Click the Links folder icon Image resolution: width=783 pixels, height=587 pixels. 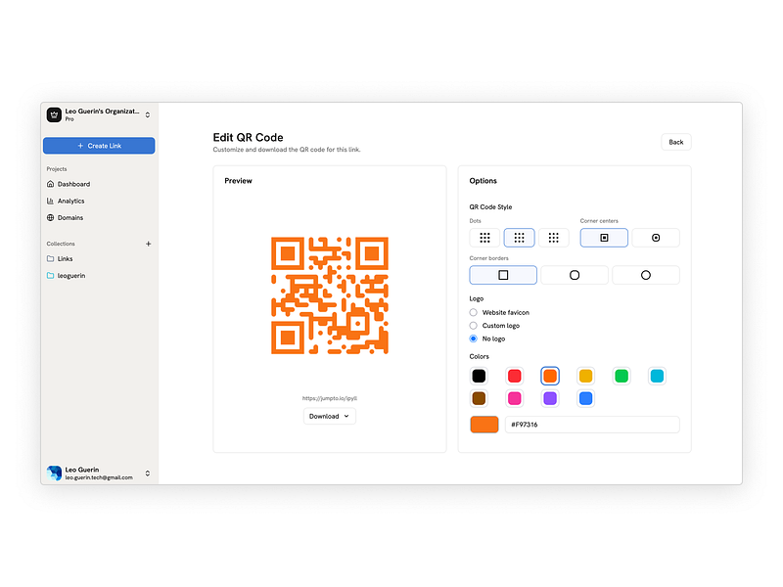coord(51,259)
